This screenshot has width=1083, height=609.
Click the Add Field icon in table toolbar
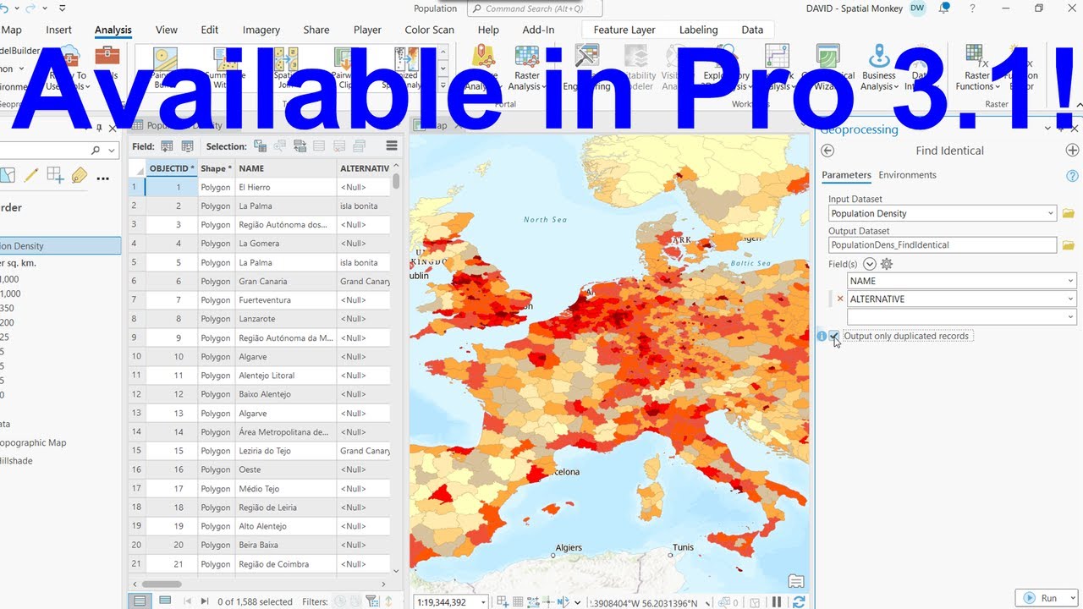click(167, 146)
